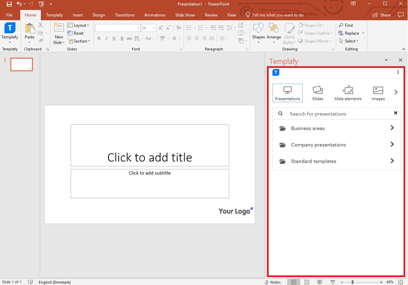Open the Templafy three-dot options menu
The width and height of the screenshot is (408, 285).
pos(398,72)
